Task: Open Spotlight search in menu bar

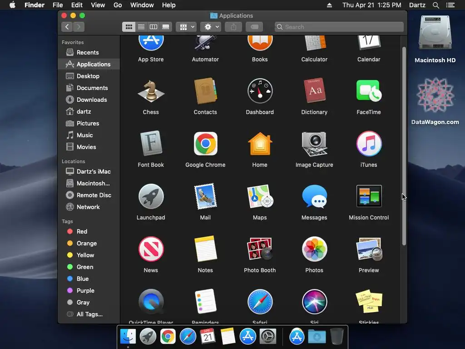Action: (x=435, y=5)
